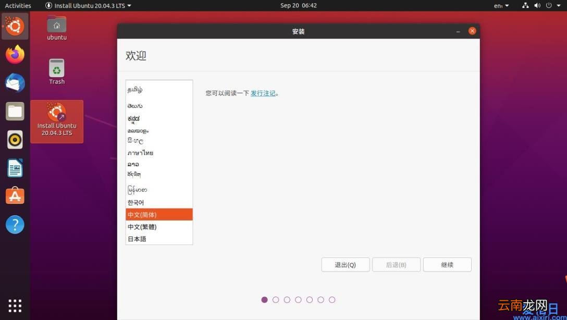This screenshot has height=320, width=567.
Task: Click the 后退(B) back button
Action: (396, 265)
